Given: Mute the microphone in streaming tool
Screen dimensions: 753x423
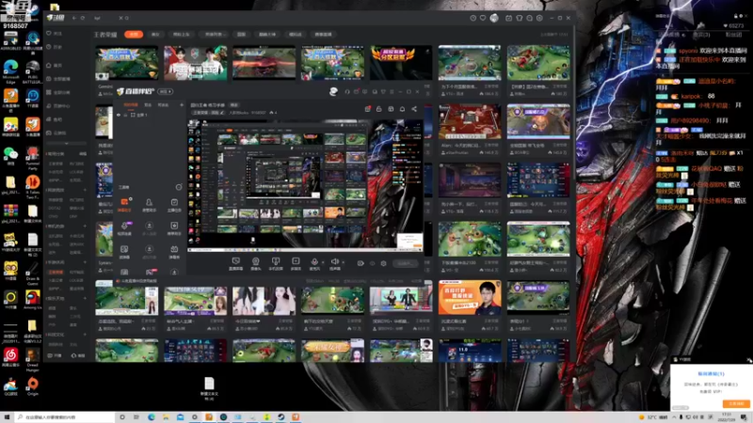Looking at the screenshot, I should [x=314, y=261].
